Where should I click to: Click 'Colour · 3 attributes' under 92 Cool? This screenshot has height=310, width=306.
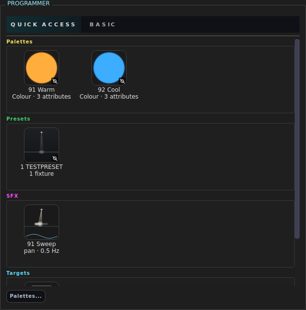click(109, 97)
